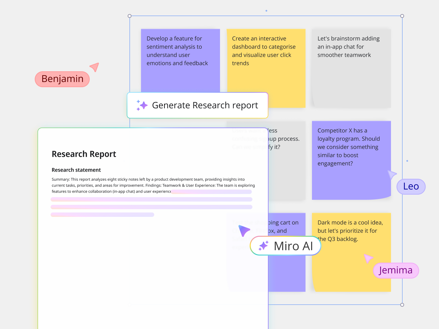Select the gray in-app chat sticky note
Image resolution: width=439 pixels, height=329 pixels.
pyautogui.click(x=351, y=68)
